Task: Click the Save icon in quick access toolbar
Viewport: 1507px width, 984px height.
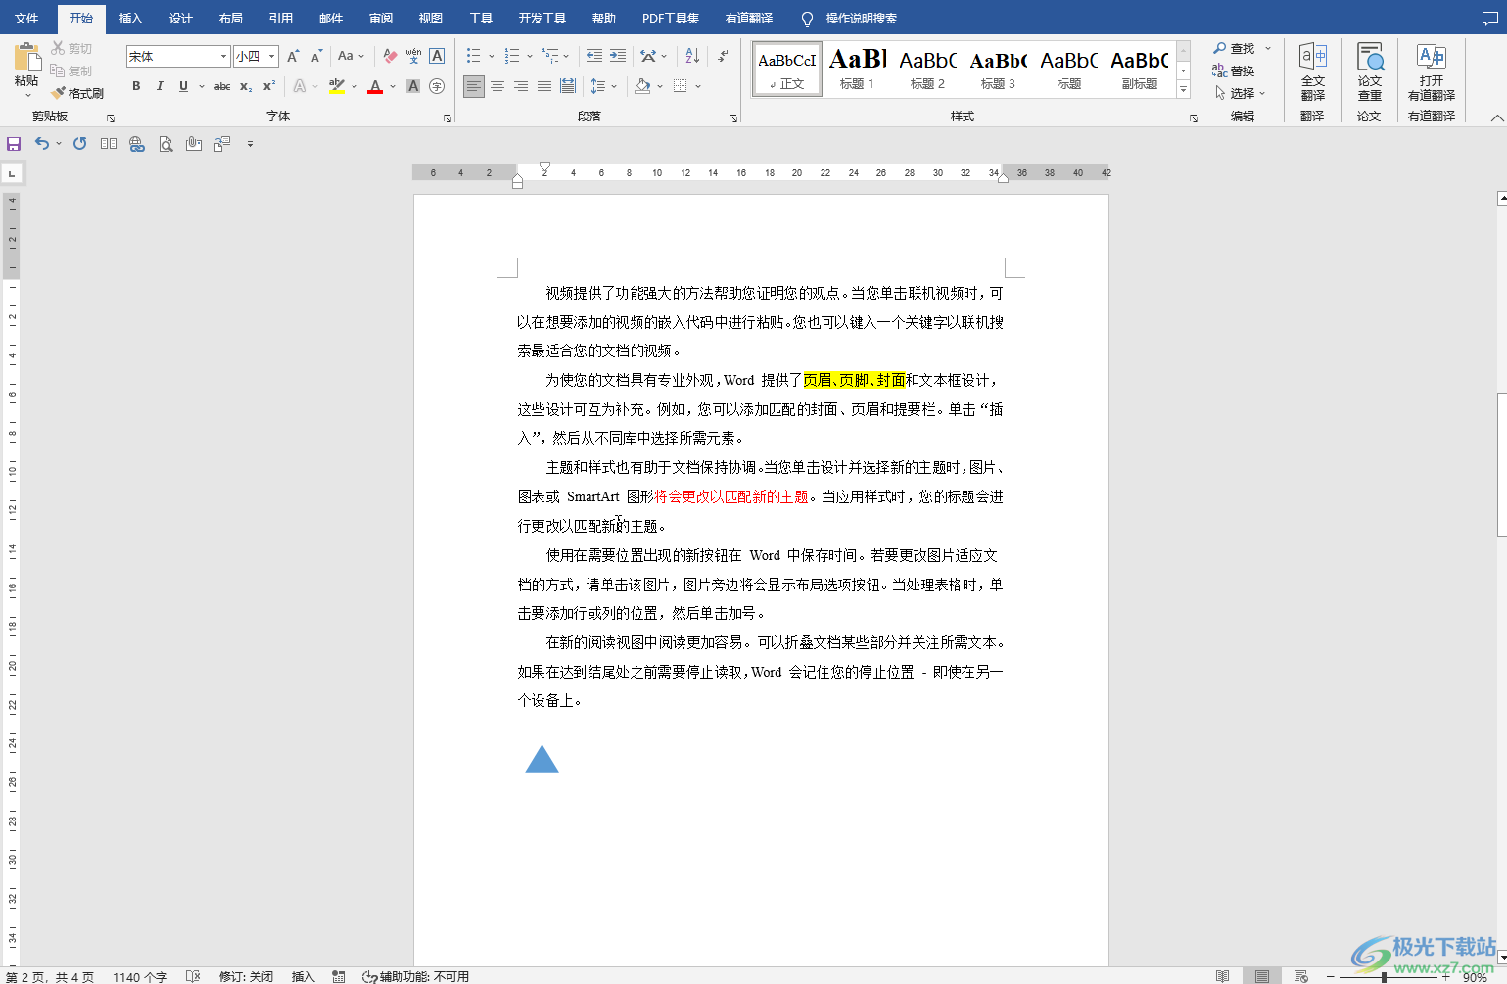Action: [x=14, y=144]
